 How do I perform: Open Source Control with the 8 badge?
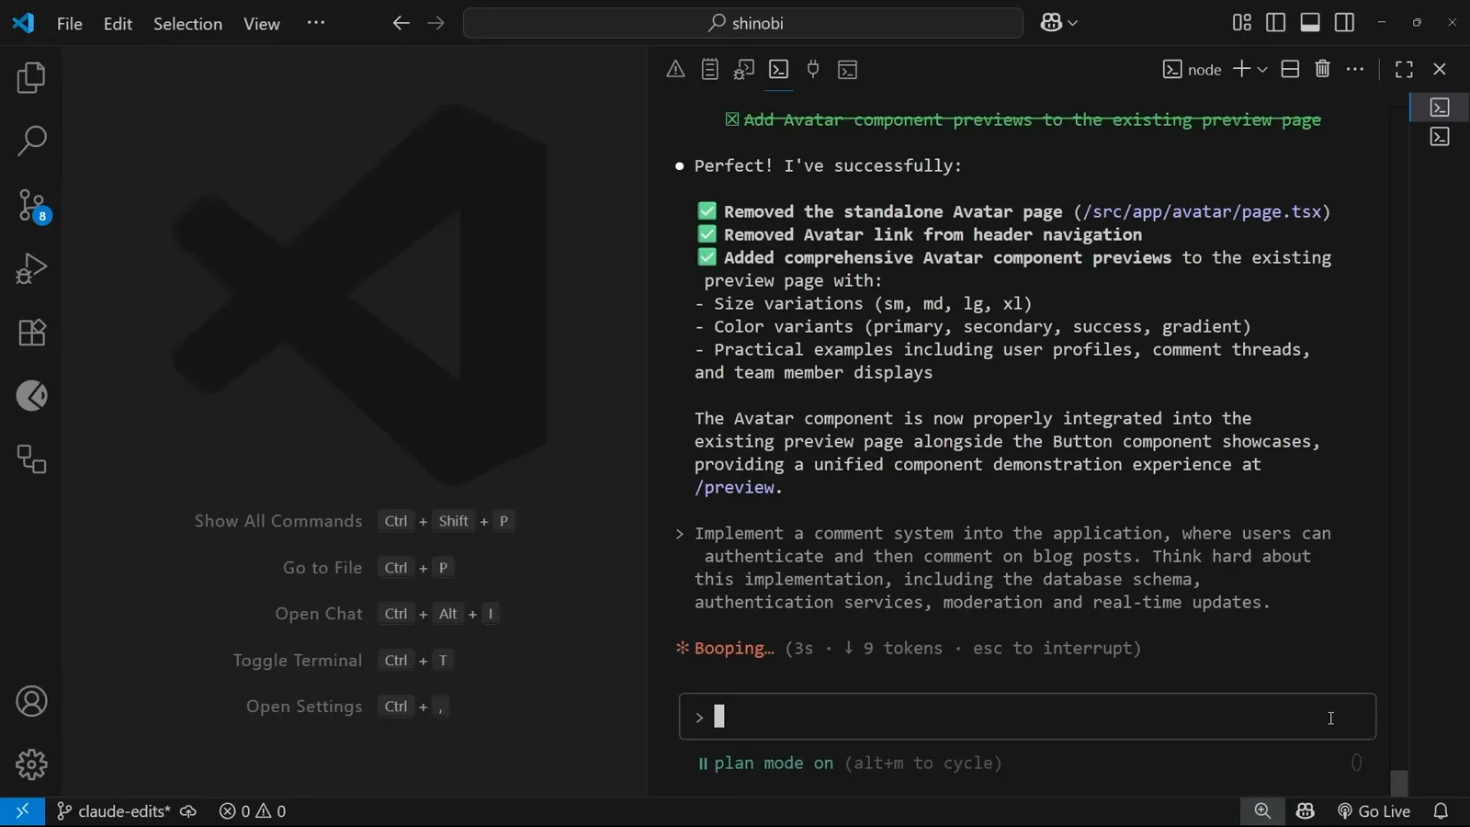[31, 206]
